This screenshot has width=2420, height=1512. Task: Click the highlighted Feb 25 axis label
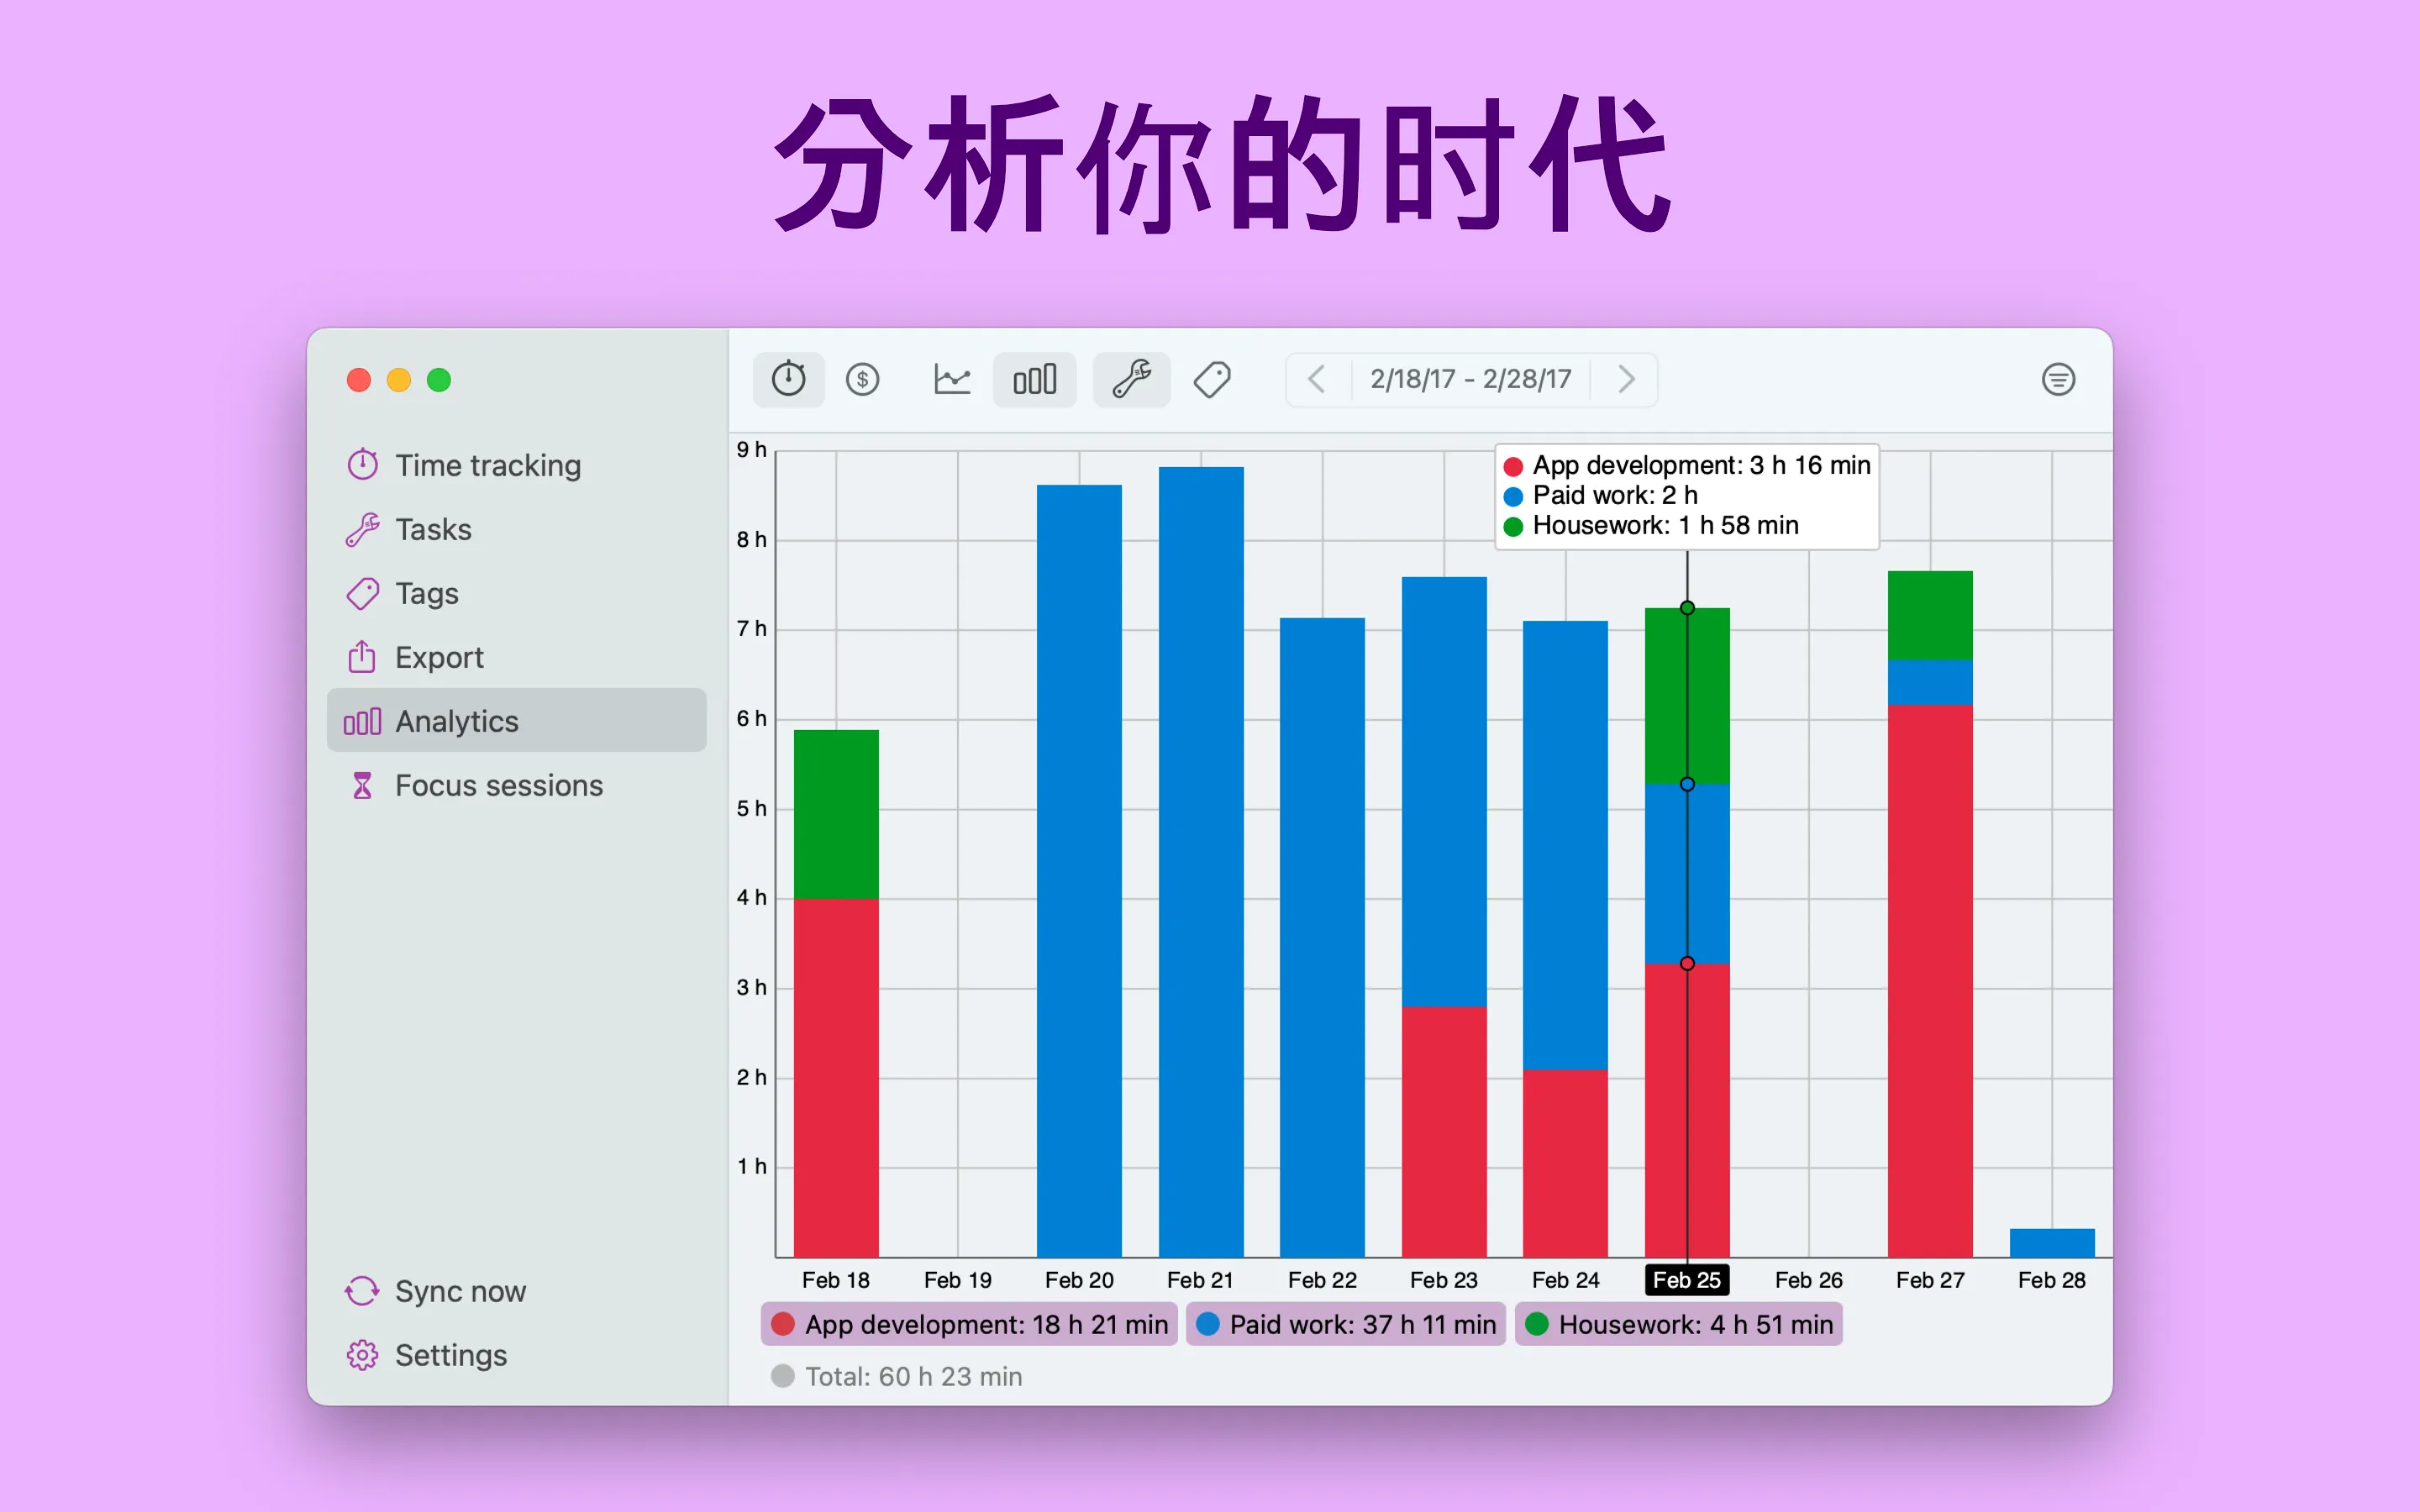click(1687, 1280)
